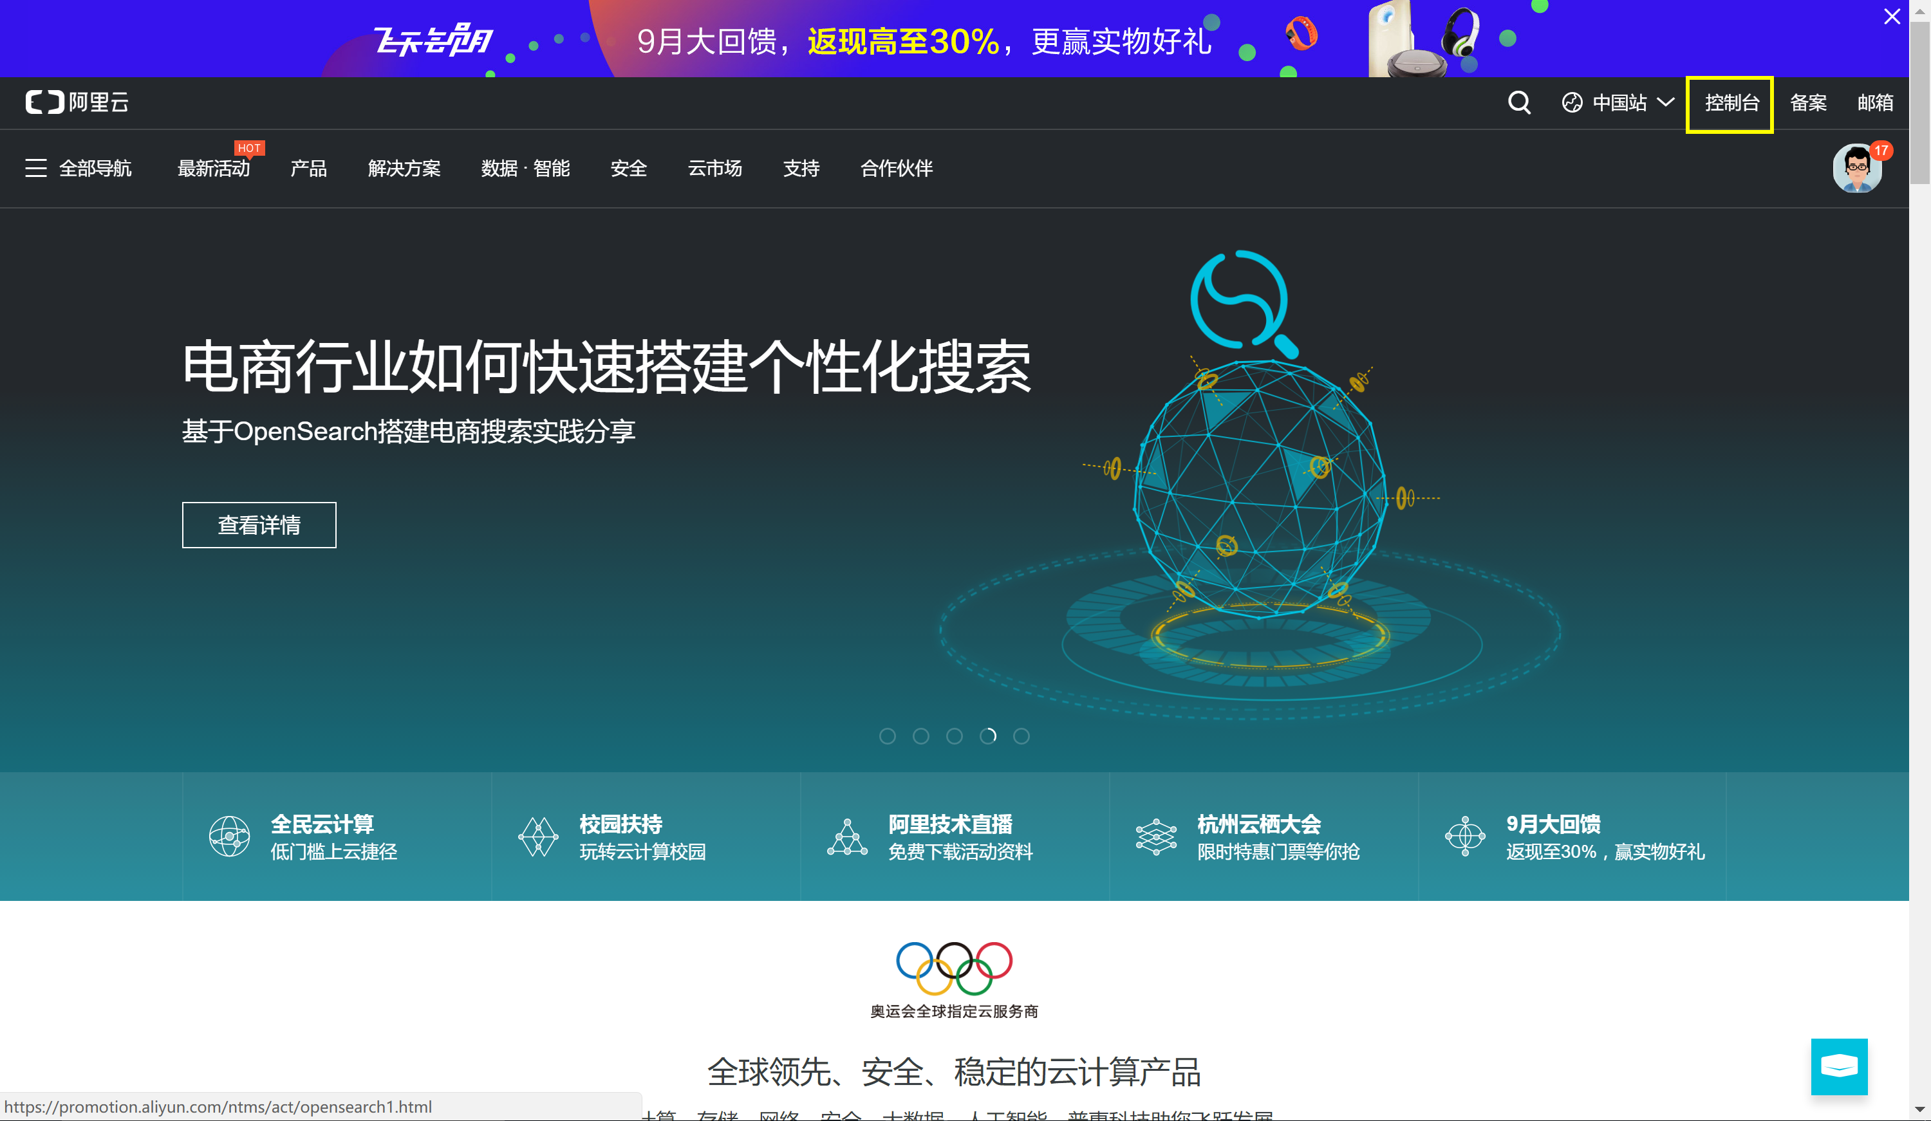The width and height of the screenshot is (1931, 1121).
Task: Close the top promotion banner
Action: coord(1892,16)
